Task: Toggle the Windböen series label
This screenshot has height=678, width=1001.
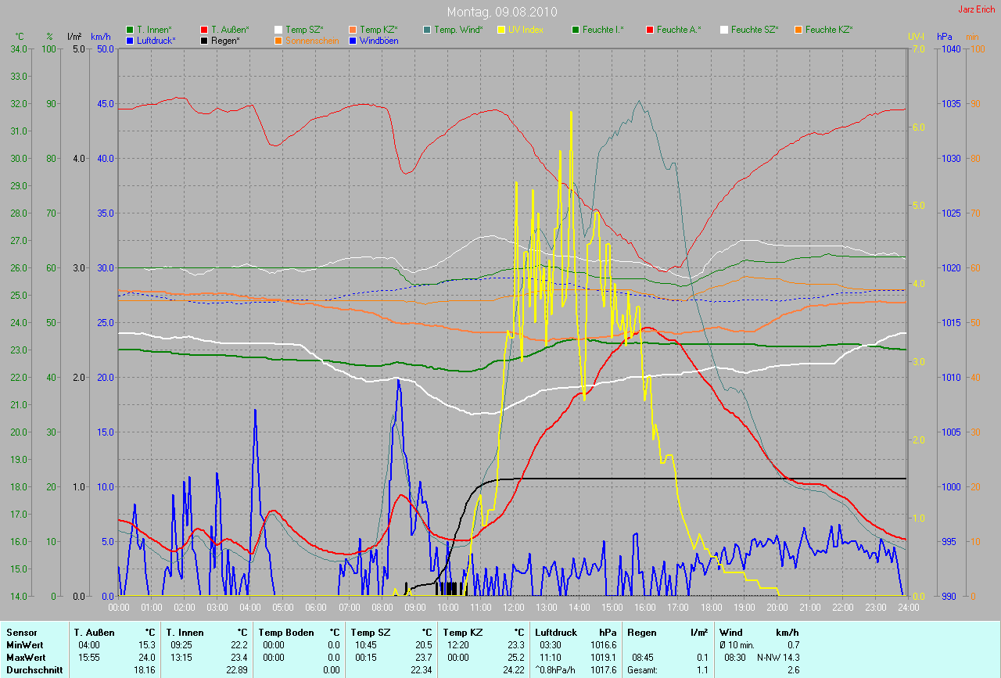Action: (379, 40)
